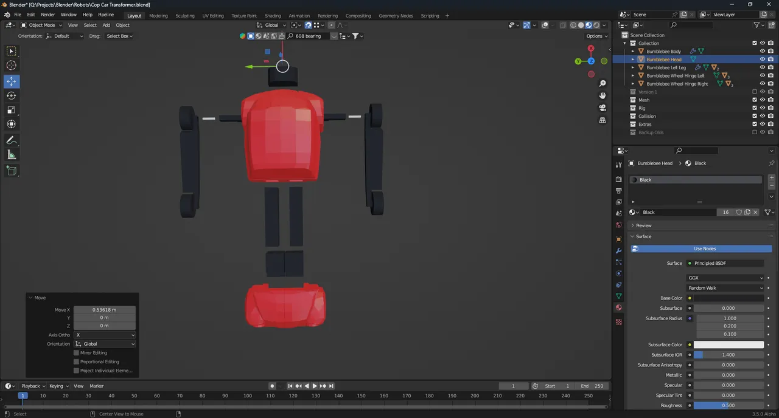779x418 pixels.
Task: Switch to the Modeling workspace tab
Action: 158,16
